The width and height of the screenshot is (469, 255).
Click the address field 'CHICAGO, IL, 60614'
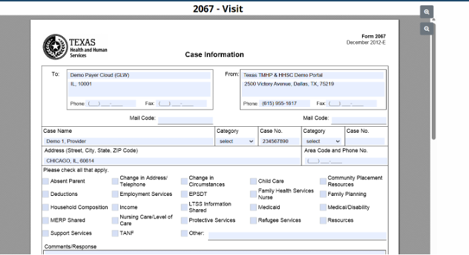click(x=171, y=161)
